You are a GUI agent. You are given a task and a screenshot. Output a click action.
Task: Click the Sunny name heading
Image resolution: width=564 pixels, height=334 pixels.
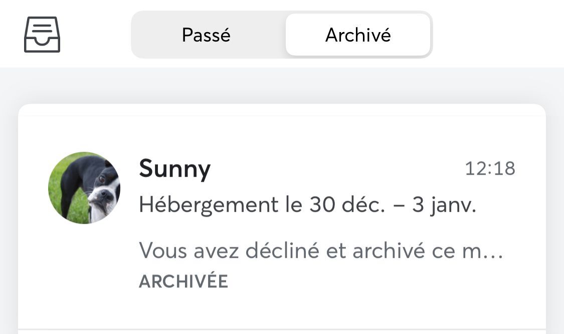coord(175,169)
